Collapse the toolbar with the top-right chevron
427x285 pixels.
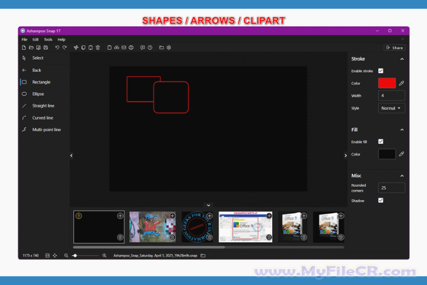pyautogui.click(x=402, y=39)
